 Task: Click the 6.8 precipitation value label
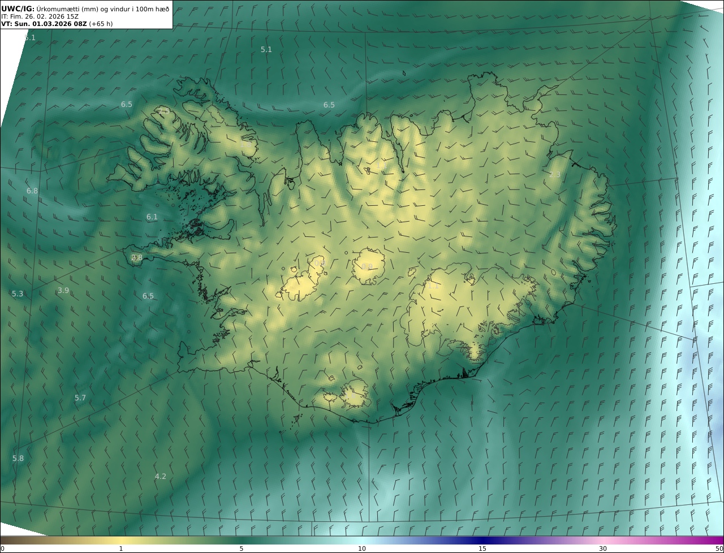32,191
